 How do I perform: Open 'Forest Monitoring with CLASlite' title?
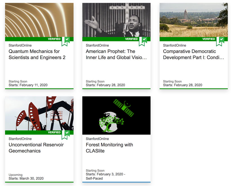tap(109, 148)
